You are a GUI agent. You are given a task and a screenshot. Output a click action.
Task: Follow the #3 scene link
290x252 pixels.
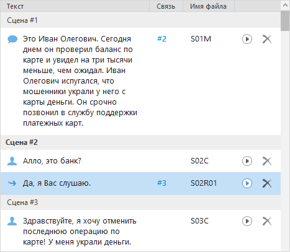(x=161, y=183)
